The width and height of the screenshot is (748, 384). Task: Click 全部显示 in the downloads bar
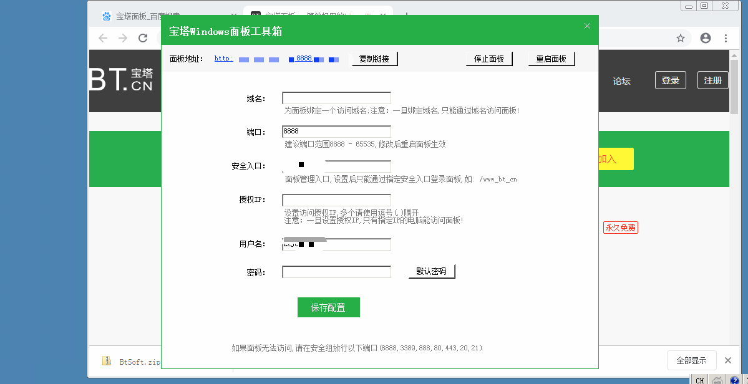(x=692, y=361)
